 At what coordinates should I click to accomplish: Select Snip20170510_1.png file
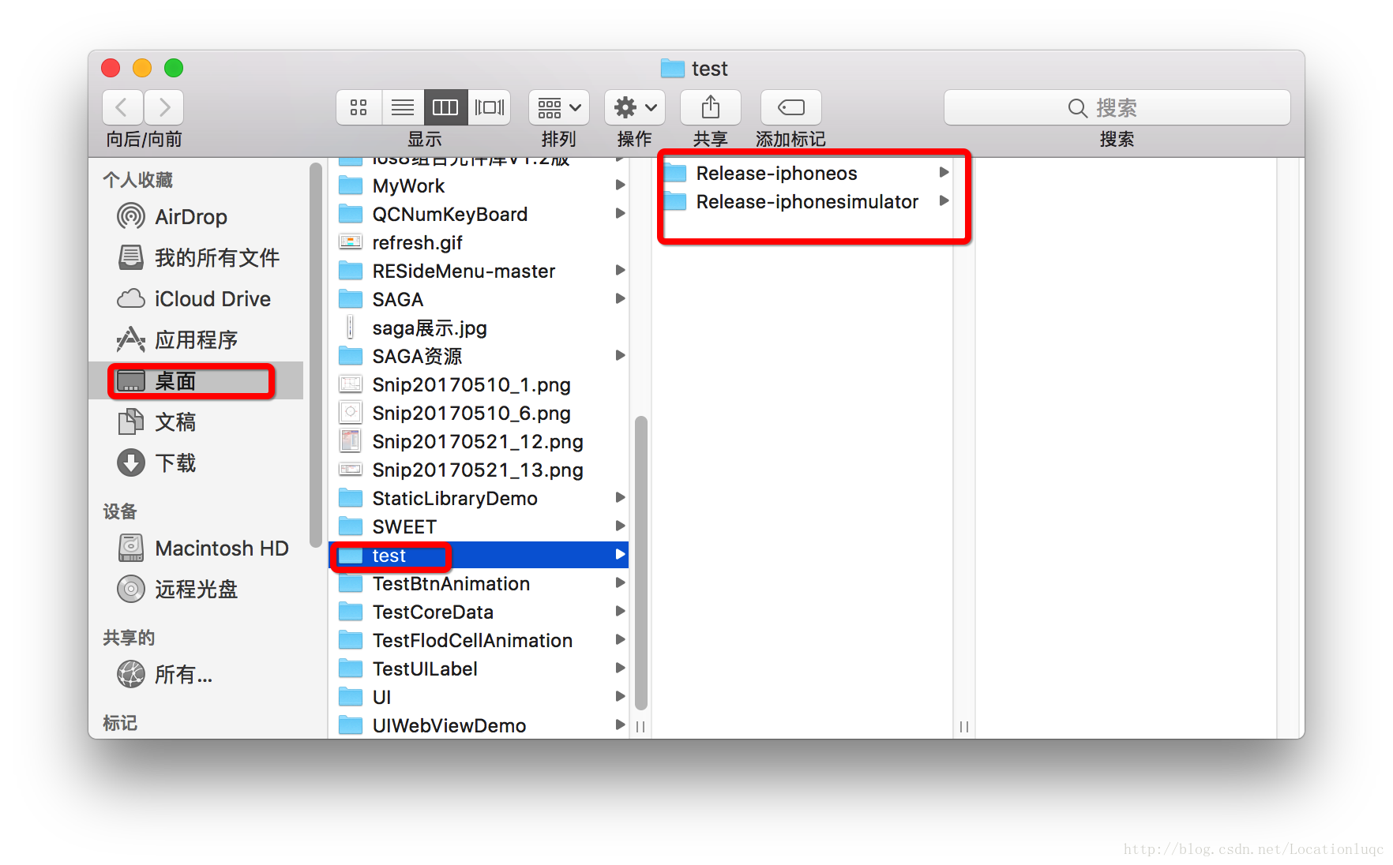pos(479,385)
